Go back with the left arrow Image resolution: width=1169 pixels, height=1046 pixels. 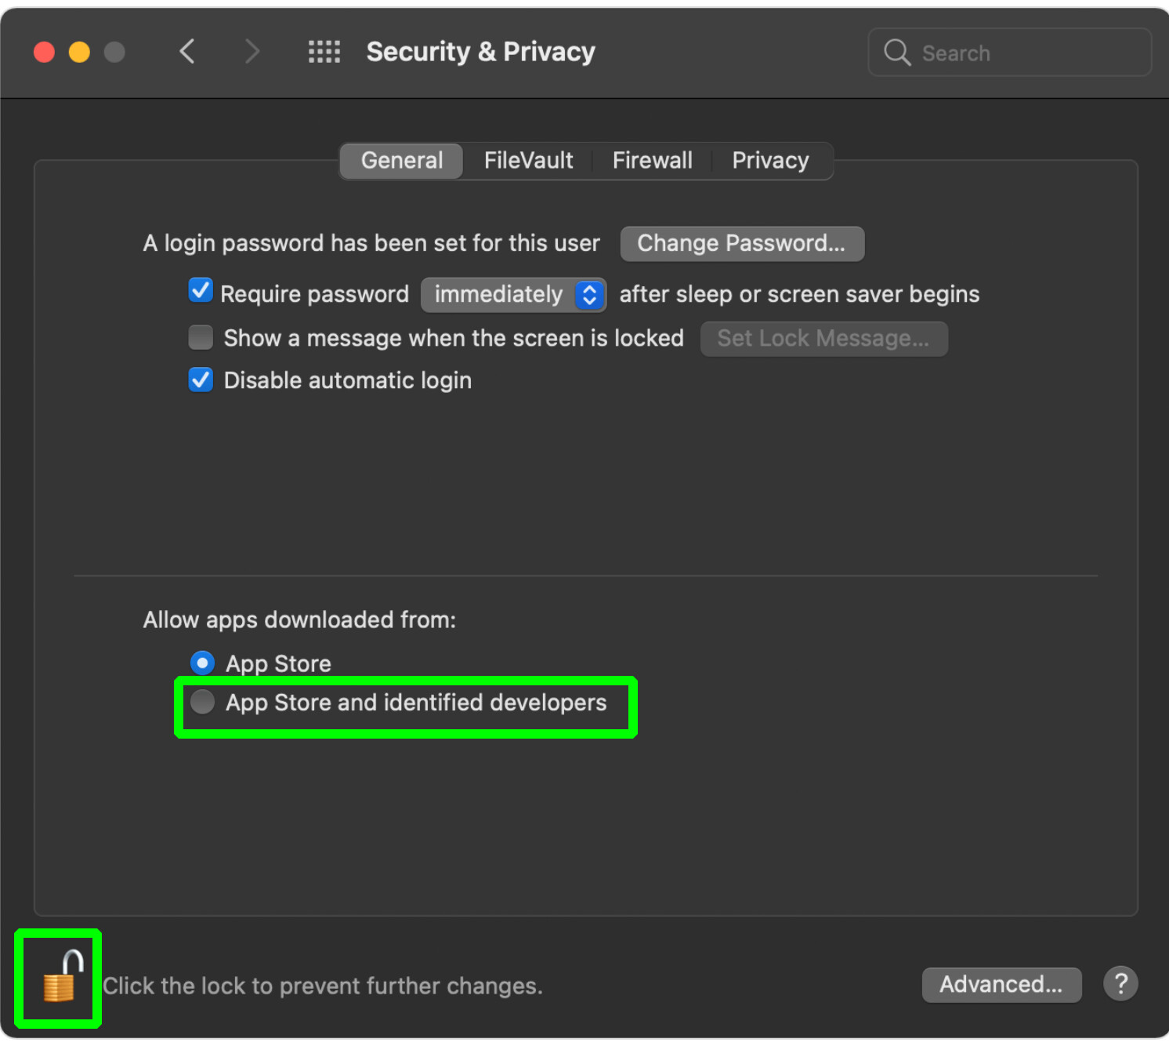click(x=187, y=52)
